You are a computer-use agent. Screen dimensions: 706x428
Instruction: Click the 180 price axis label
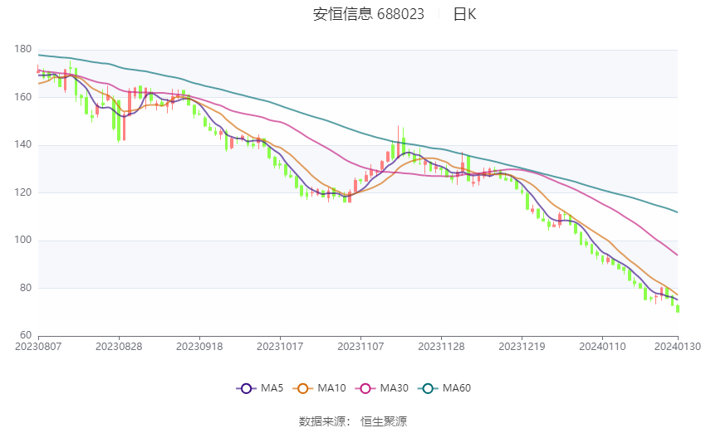coord(23,49)
